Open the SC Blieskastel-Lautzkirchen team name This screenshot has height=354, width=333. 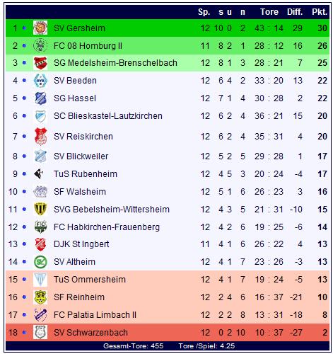(x=108, y=116)
